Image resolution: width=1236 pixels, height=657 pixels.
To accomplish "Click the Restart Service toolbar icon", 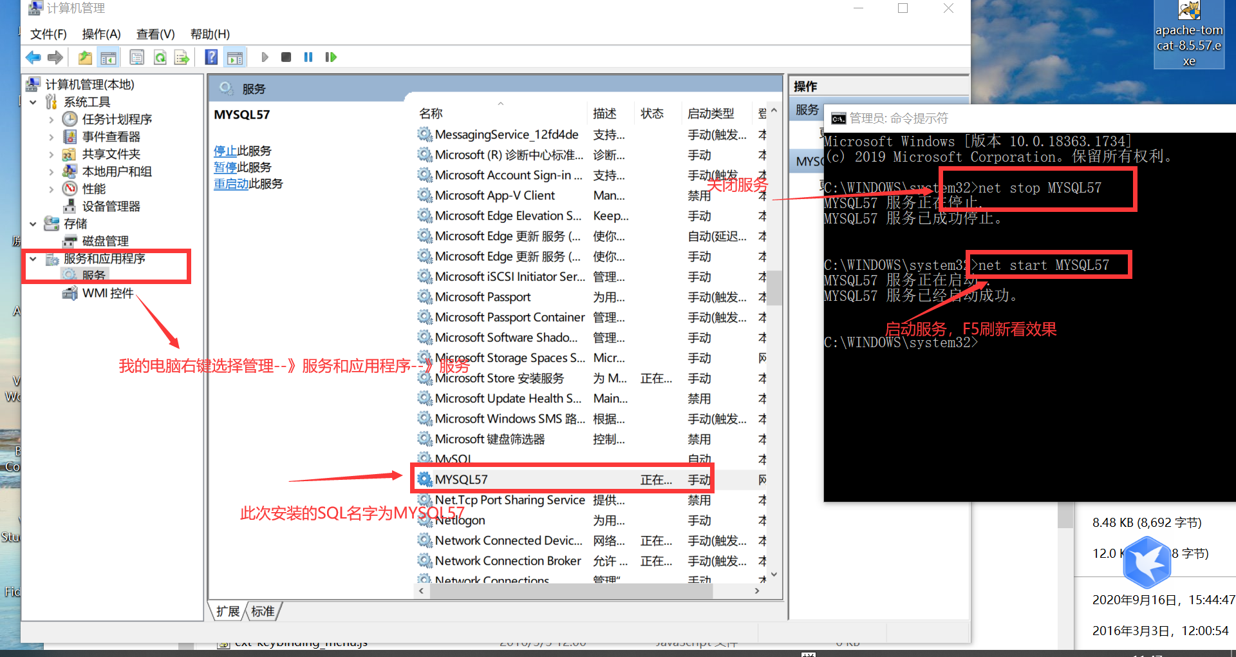I will (x=331, y=57).
